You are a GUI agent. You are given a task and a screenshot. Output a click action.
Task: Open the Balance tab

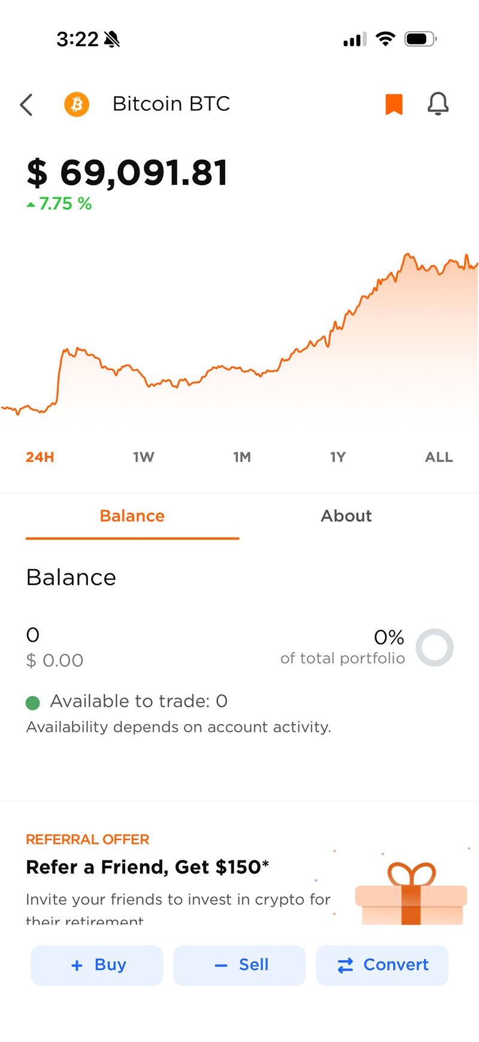pyautogui.click(x=132, y=516)
